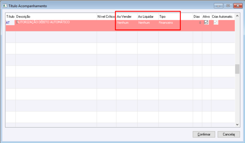Close the Título Acompanhamento window

click(238, 6)
